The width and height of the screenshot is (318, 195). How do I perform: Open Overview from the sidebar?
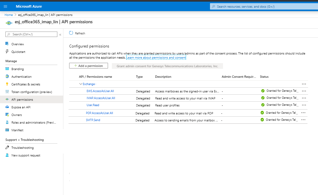tap(18, 44)
